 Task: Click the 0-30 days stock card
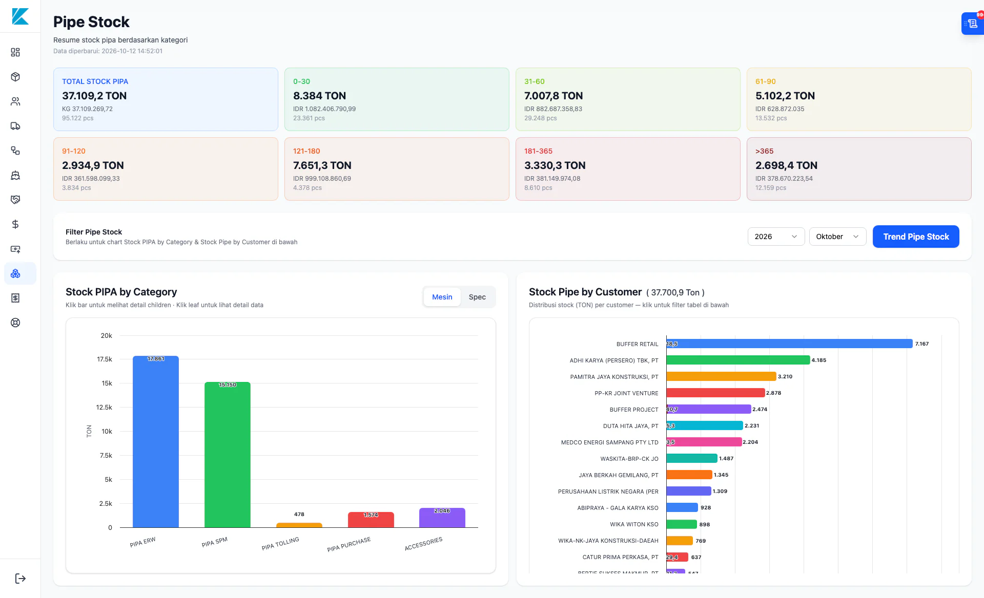[x=397, y=99]
